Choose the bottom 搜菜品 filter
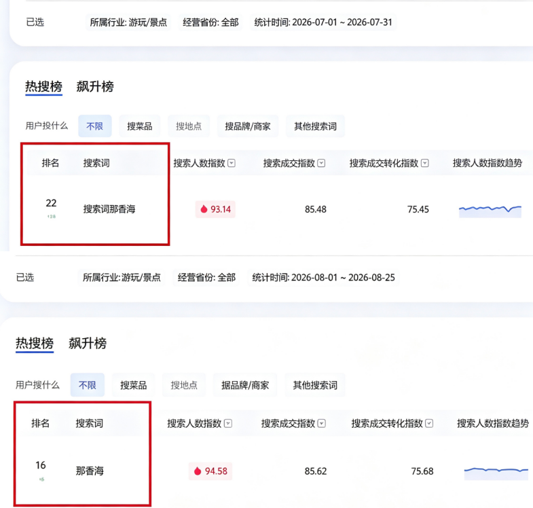This screenshot has height=508, width=533. pos(133,385)
